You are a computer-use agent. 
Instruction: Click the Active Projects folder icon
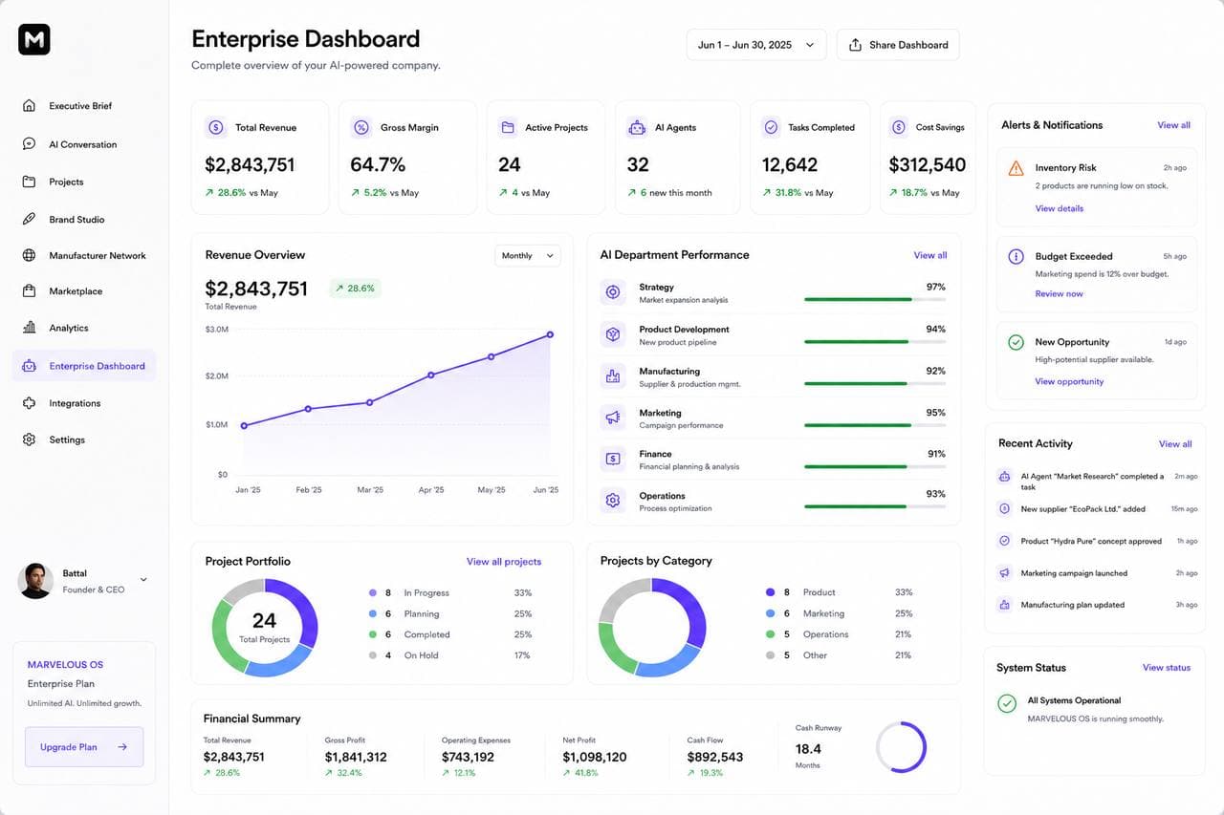[x=508, y=127]
